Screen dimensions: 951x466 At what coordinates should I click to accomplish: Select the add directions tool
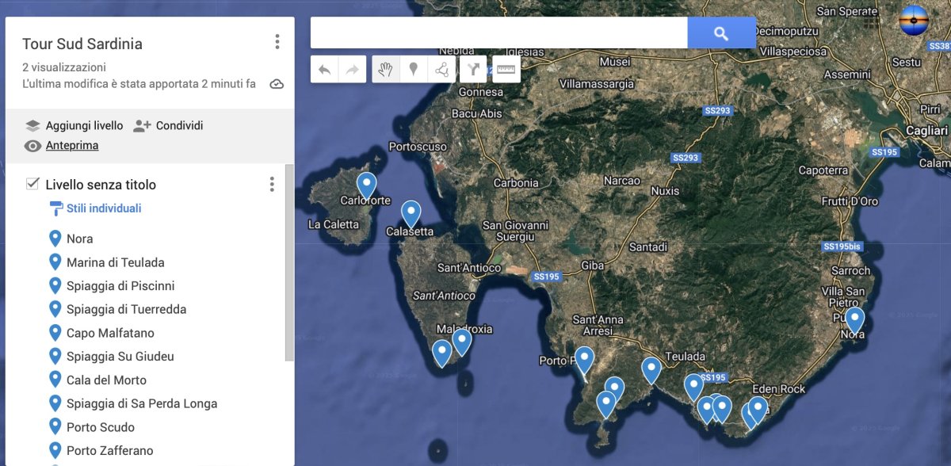473,70
